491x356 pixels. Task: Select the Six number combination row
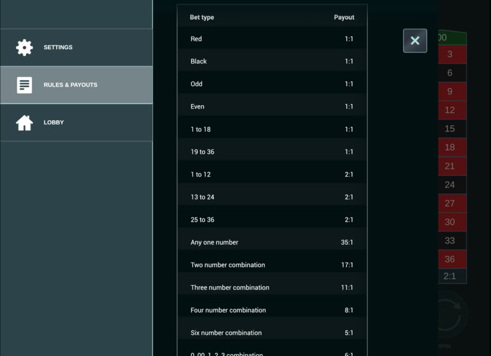point(272,333)
